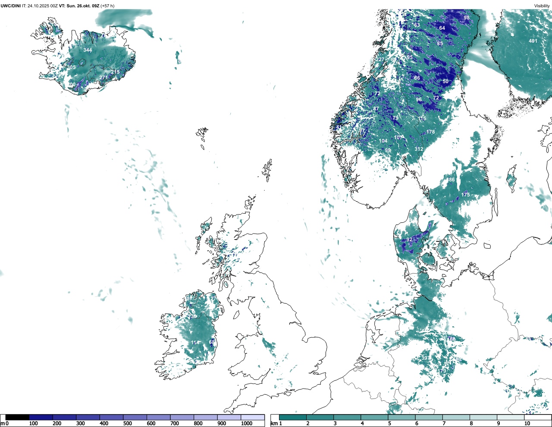The image size is (552, 427).
Task: Click the '491' value over Finland
Action: click(533, 41)
